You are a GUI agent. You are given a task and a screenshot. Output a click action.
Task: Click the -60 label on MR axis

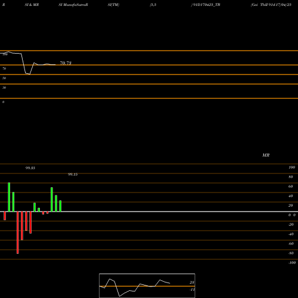click(x=291, y=244)
